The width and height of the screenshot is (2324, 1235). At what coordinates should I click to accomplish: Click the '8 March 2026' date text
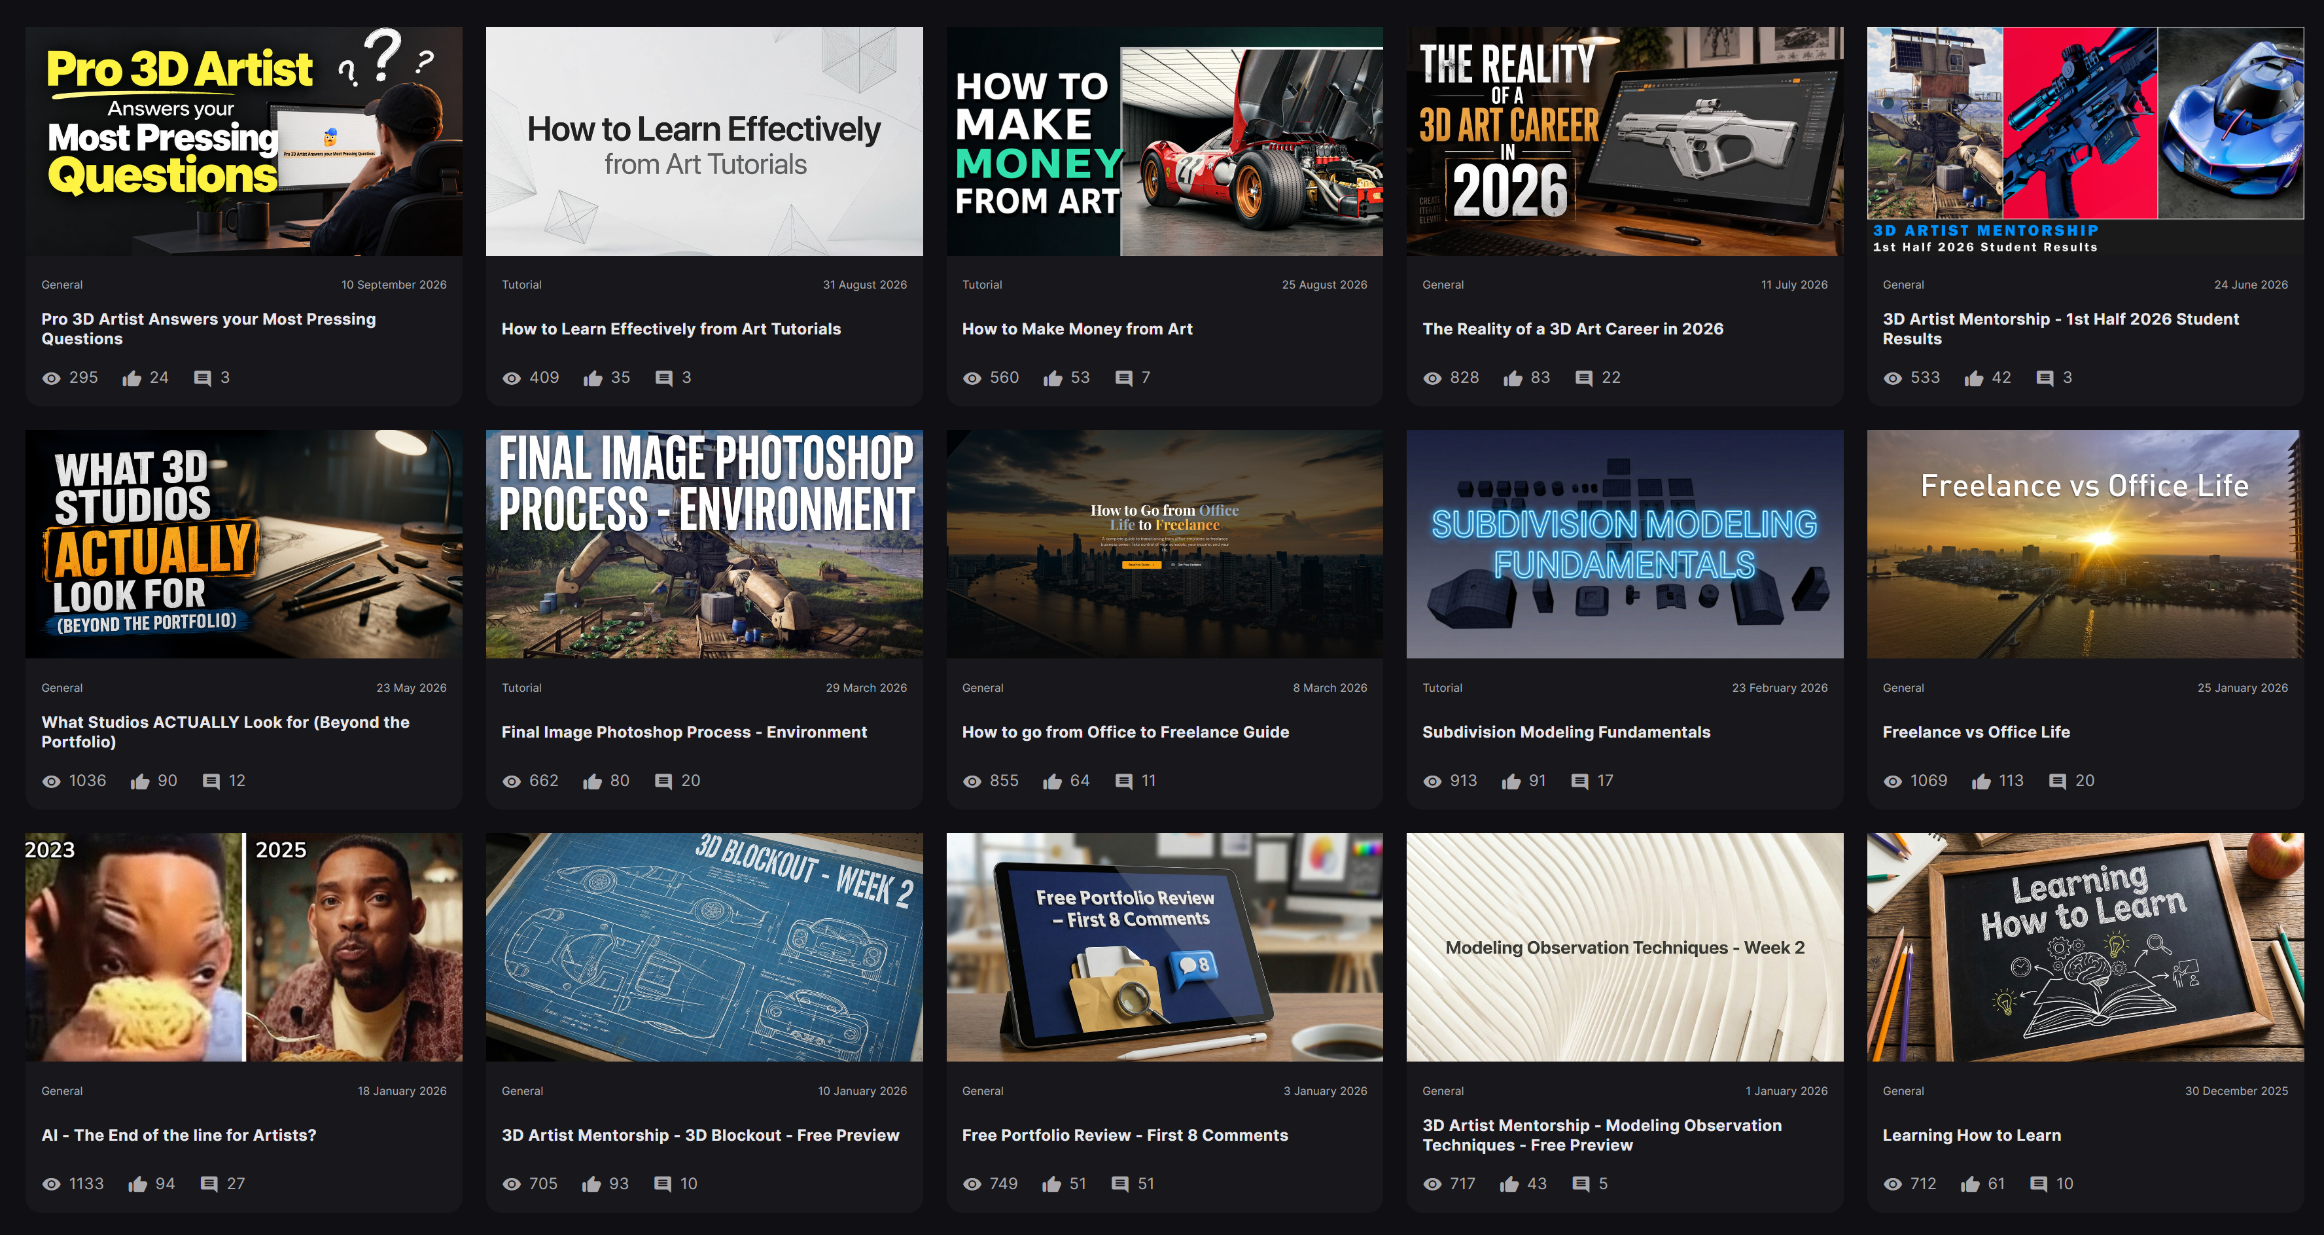[x=1329, y=688]
